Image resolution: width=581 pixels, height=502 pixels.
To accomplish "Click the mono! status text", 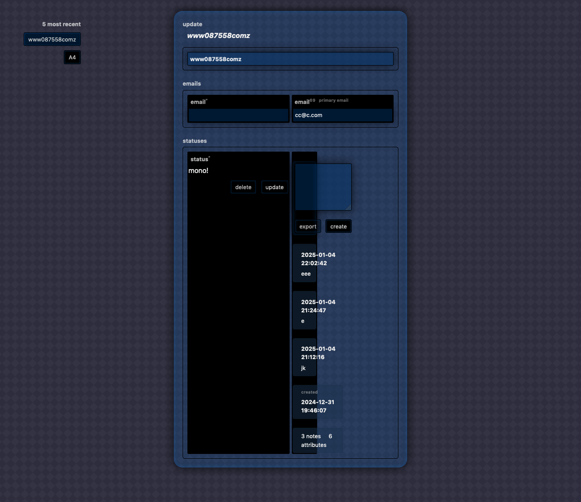I will point(198,171).
